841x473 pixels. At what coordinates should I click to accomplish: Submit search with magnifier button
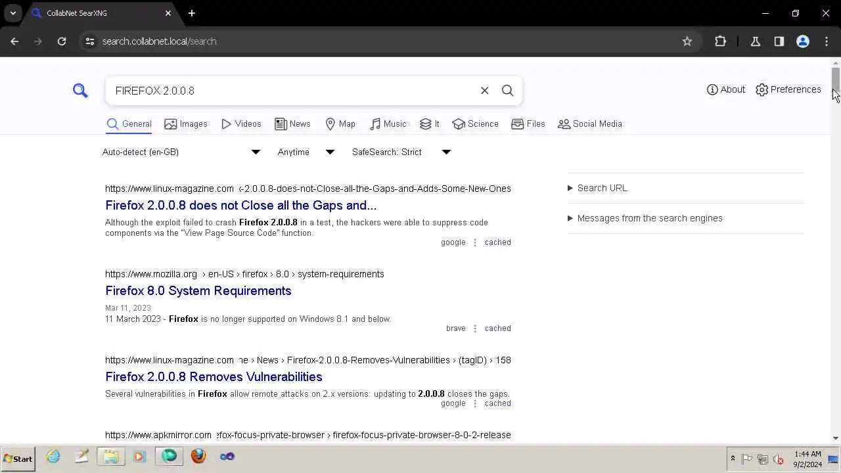(508, 91)
